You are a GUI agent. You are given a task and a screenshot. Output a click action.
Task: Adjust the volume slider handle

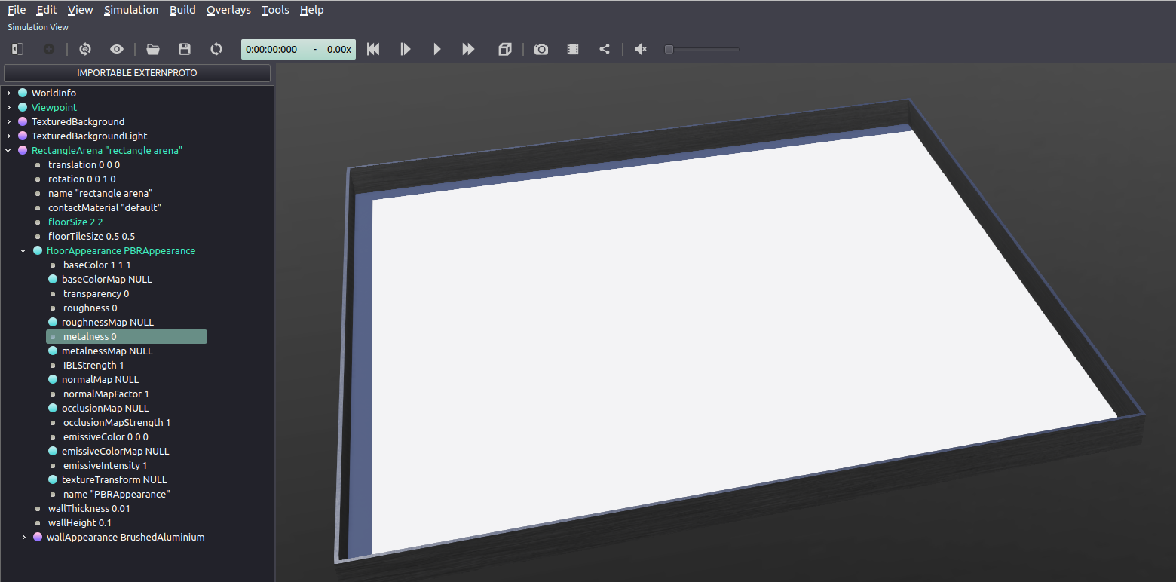coord(669,49)
